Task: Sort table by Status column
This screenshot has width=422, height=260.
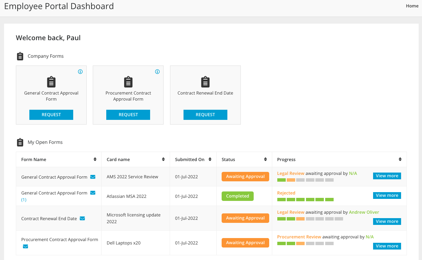Action: (x=265, y=159)
